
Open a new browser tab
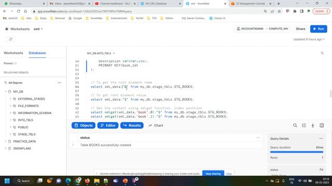279,4
